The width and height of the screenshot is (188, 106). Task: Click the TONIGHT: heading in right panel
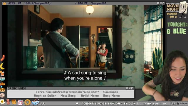[177, 25]
